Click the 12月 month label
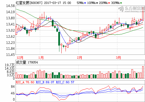145x102 pixels. coord(20,58)
